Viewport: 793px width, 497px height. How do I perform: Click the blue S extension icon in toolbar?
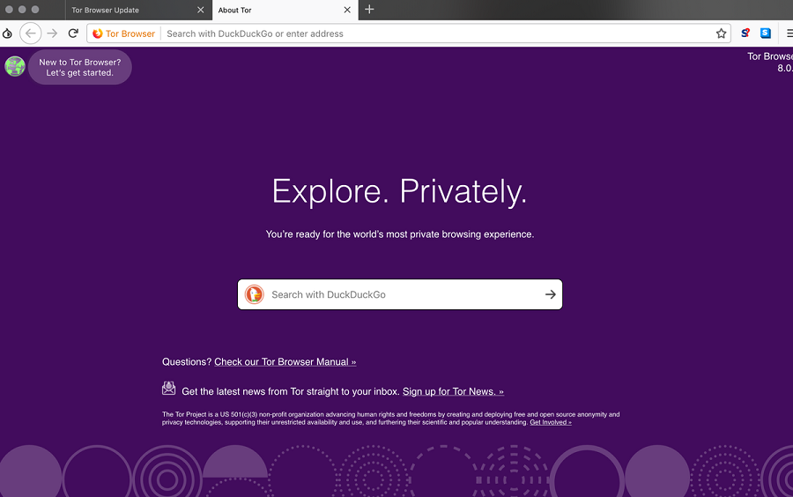(x=766, y=33)
